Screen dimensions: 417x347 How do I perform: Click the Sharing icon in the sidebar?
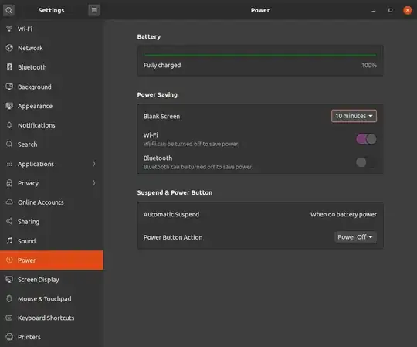9,221
